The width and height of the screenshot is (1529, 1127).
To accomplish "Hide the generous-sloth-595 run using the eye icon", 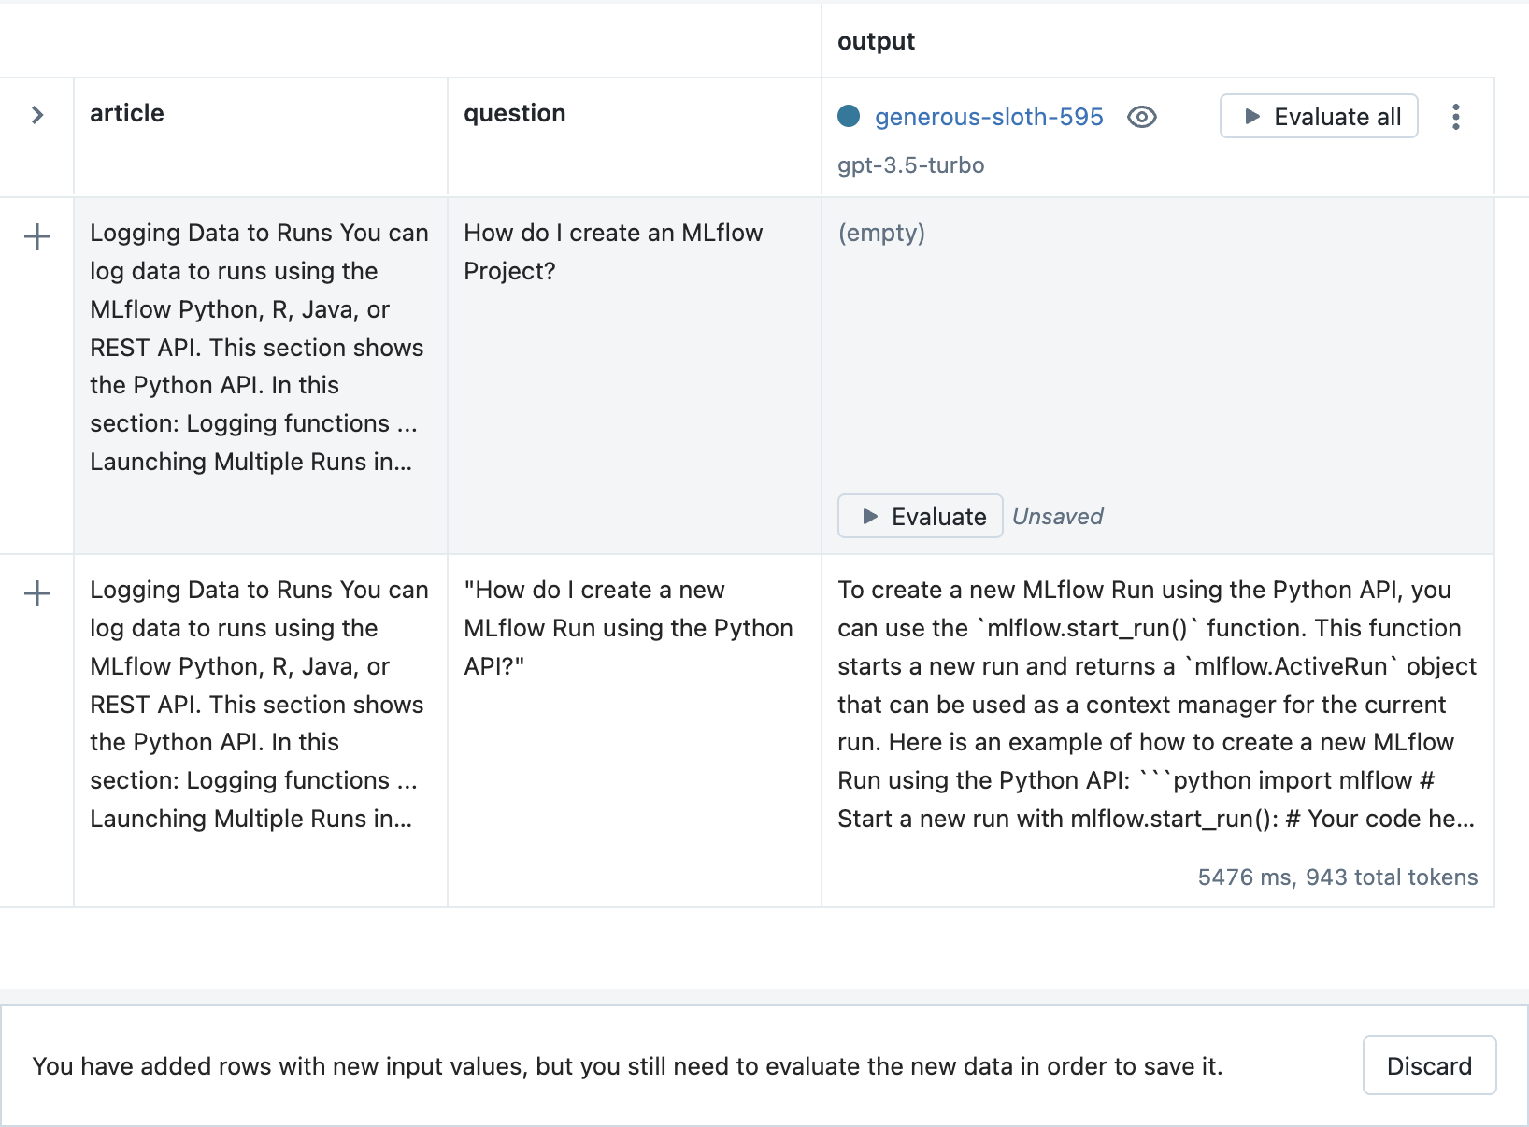I will (1141, 117).
